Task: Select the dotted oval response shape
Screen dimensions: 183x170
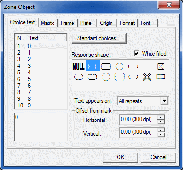Action: coord(79,77)
